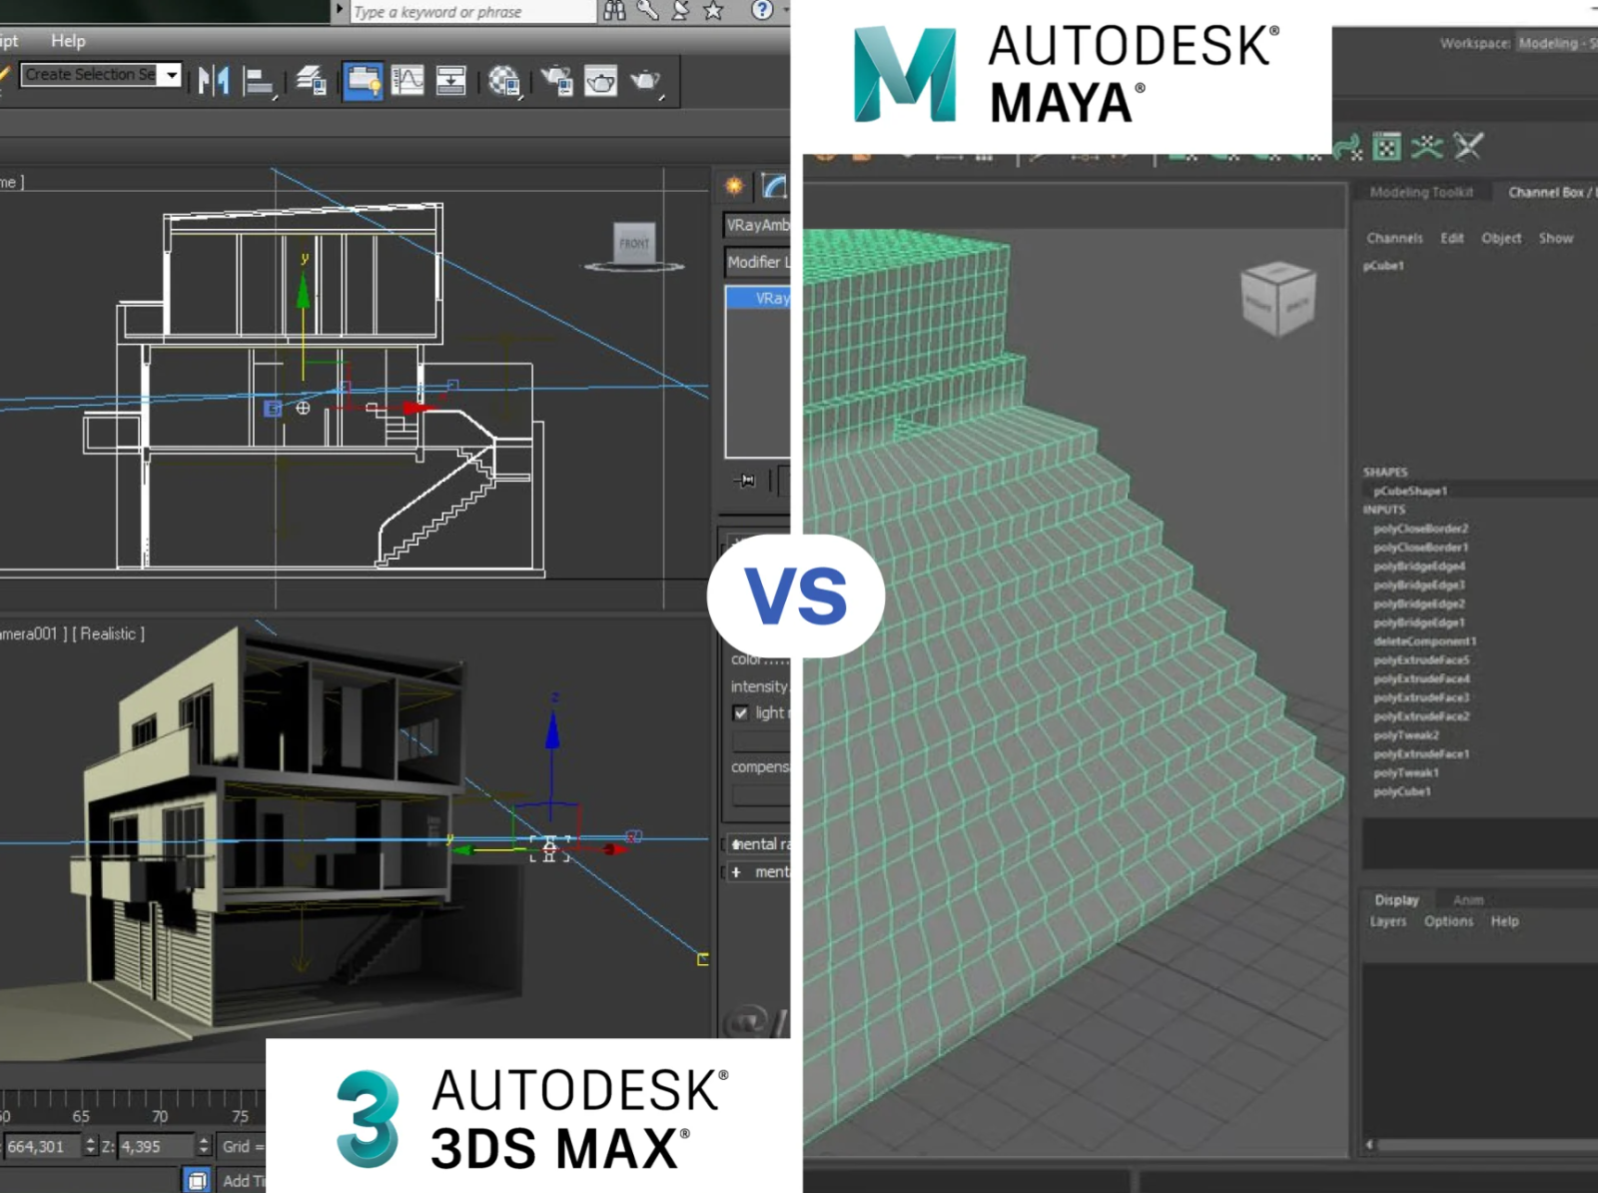Click the Y coordinate field showing 664,301

coord(40,1146)
